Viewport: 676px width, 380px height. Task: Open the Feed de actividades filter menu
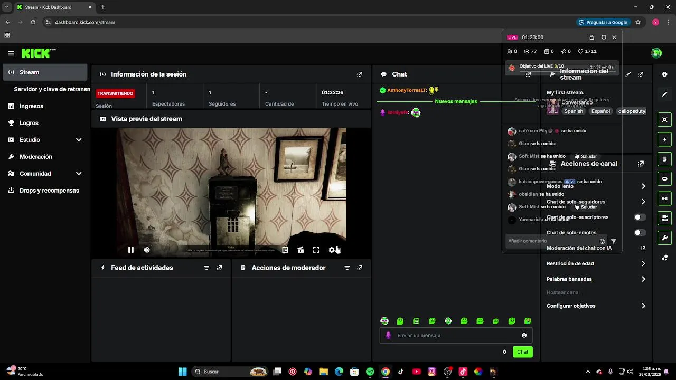(x=206, y=268)
